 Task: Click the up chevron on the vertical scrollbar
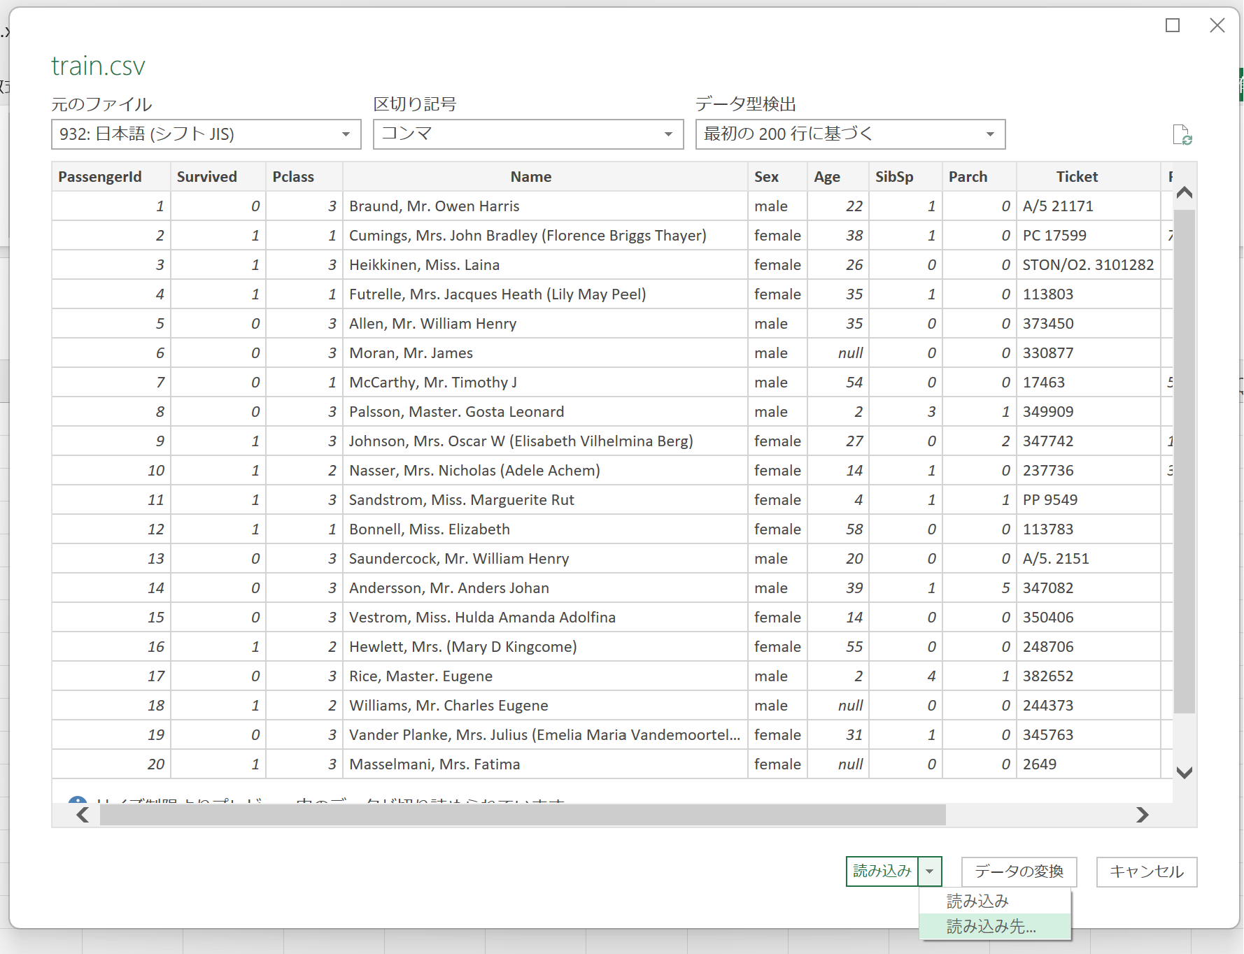coord(1184,192)
